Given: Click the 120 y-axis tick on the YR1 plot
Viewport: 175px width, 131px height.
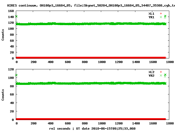Looking at the screenshot, I should 11,23.
